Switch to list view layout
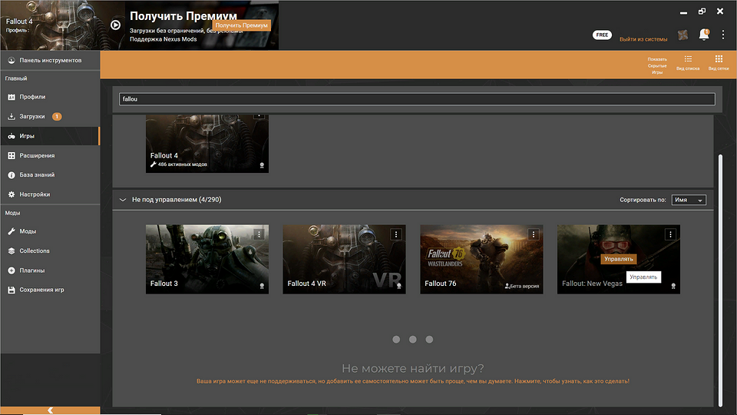Viewport: 737px width, 415px height. pos(688,62)
